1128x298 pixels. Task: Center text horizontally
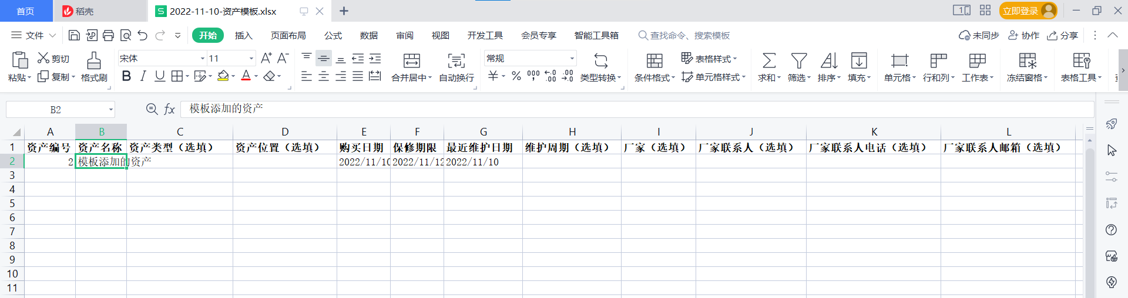pos(324,76)
